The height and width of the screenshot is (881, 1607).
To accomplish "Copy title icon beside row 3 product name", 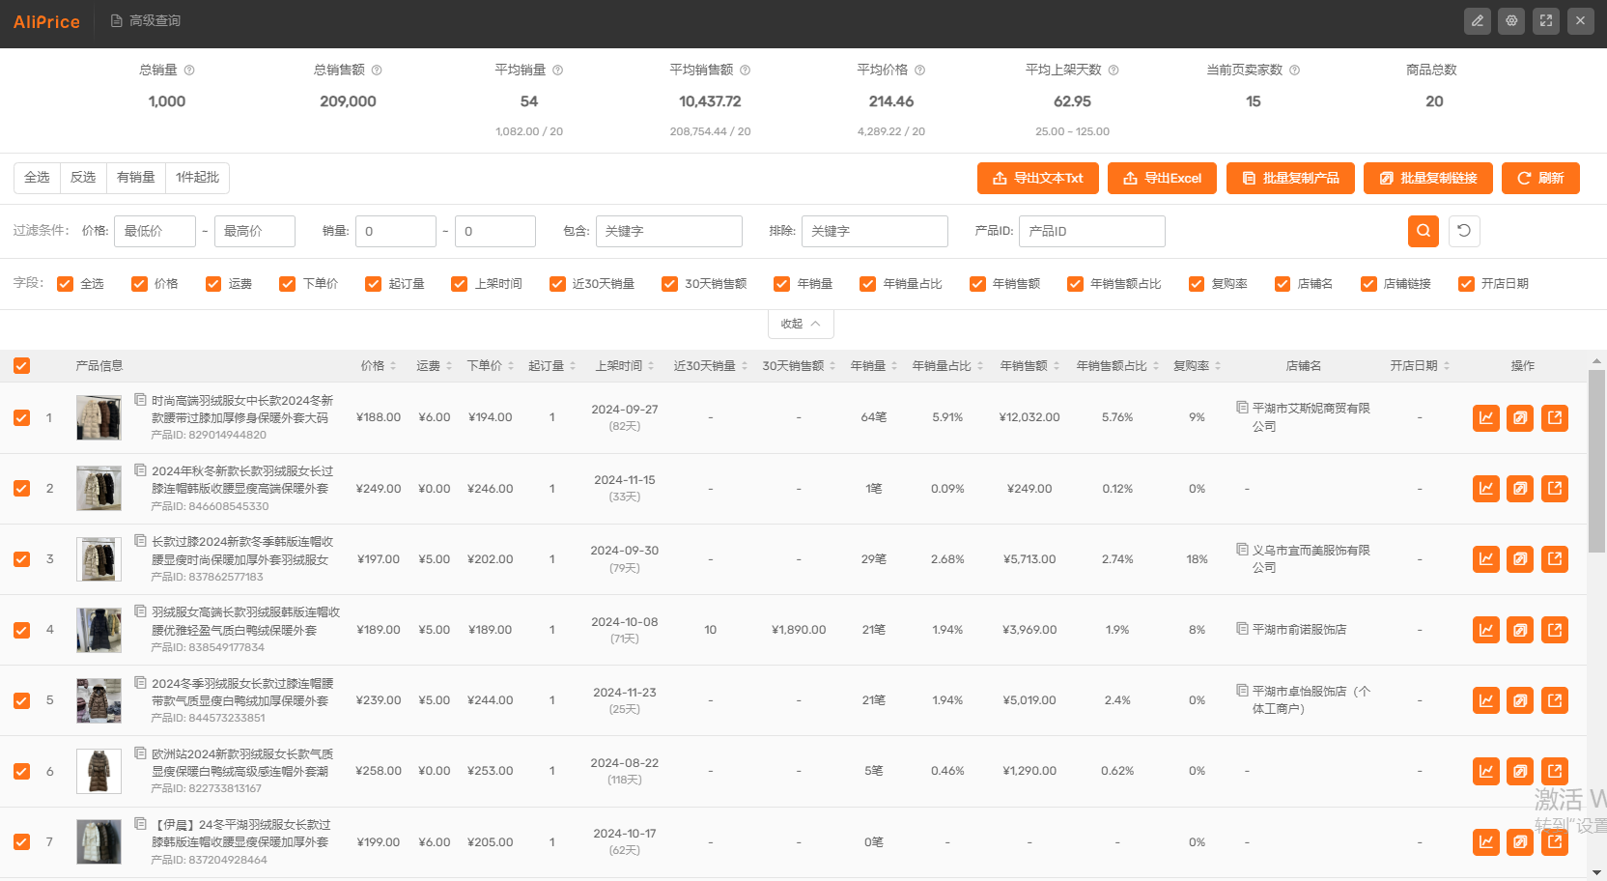I will 140,541.
